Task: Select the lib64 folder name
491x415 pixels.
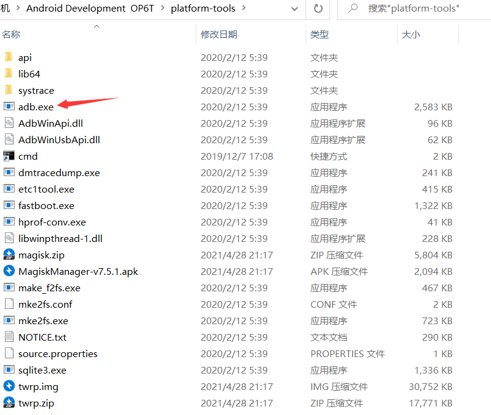Action: pyautogui.click(x=29, y=74)
